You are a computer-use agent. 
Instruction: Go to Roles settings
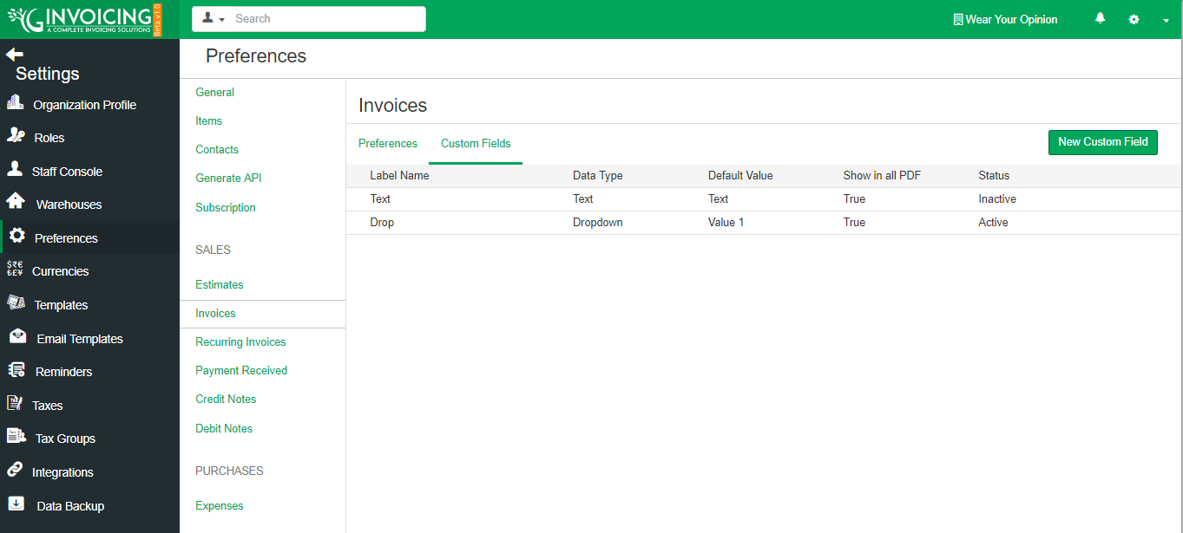coord(49,138)
